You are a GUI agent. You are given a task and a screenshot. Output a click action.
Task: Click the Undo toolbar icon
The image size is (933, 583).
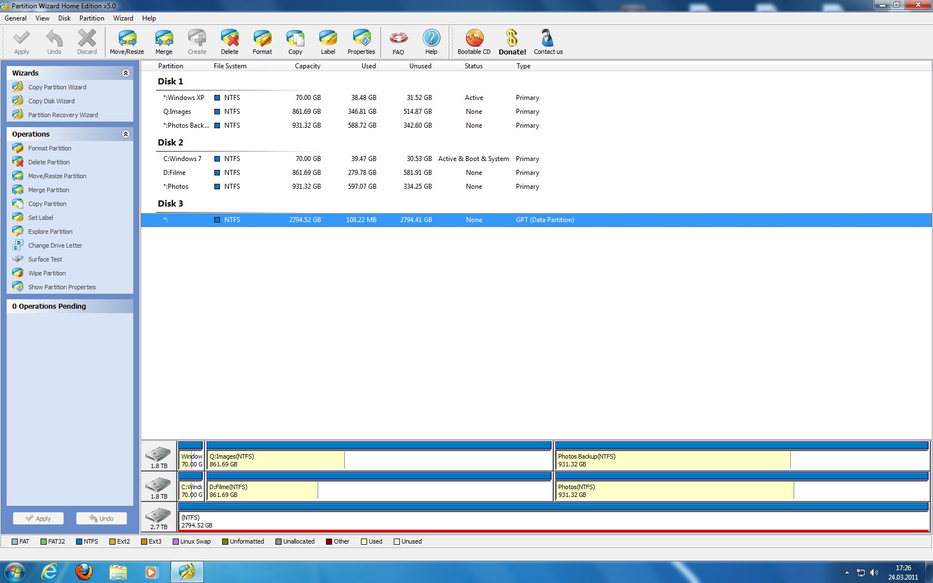tap(54, 42)
